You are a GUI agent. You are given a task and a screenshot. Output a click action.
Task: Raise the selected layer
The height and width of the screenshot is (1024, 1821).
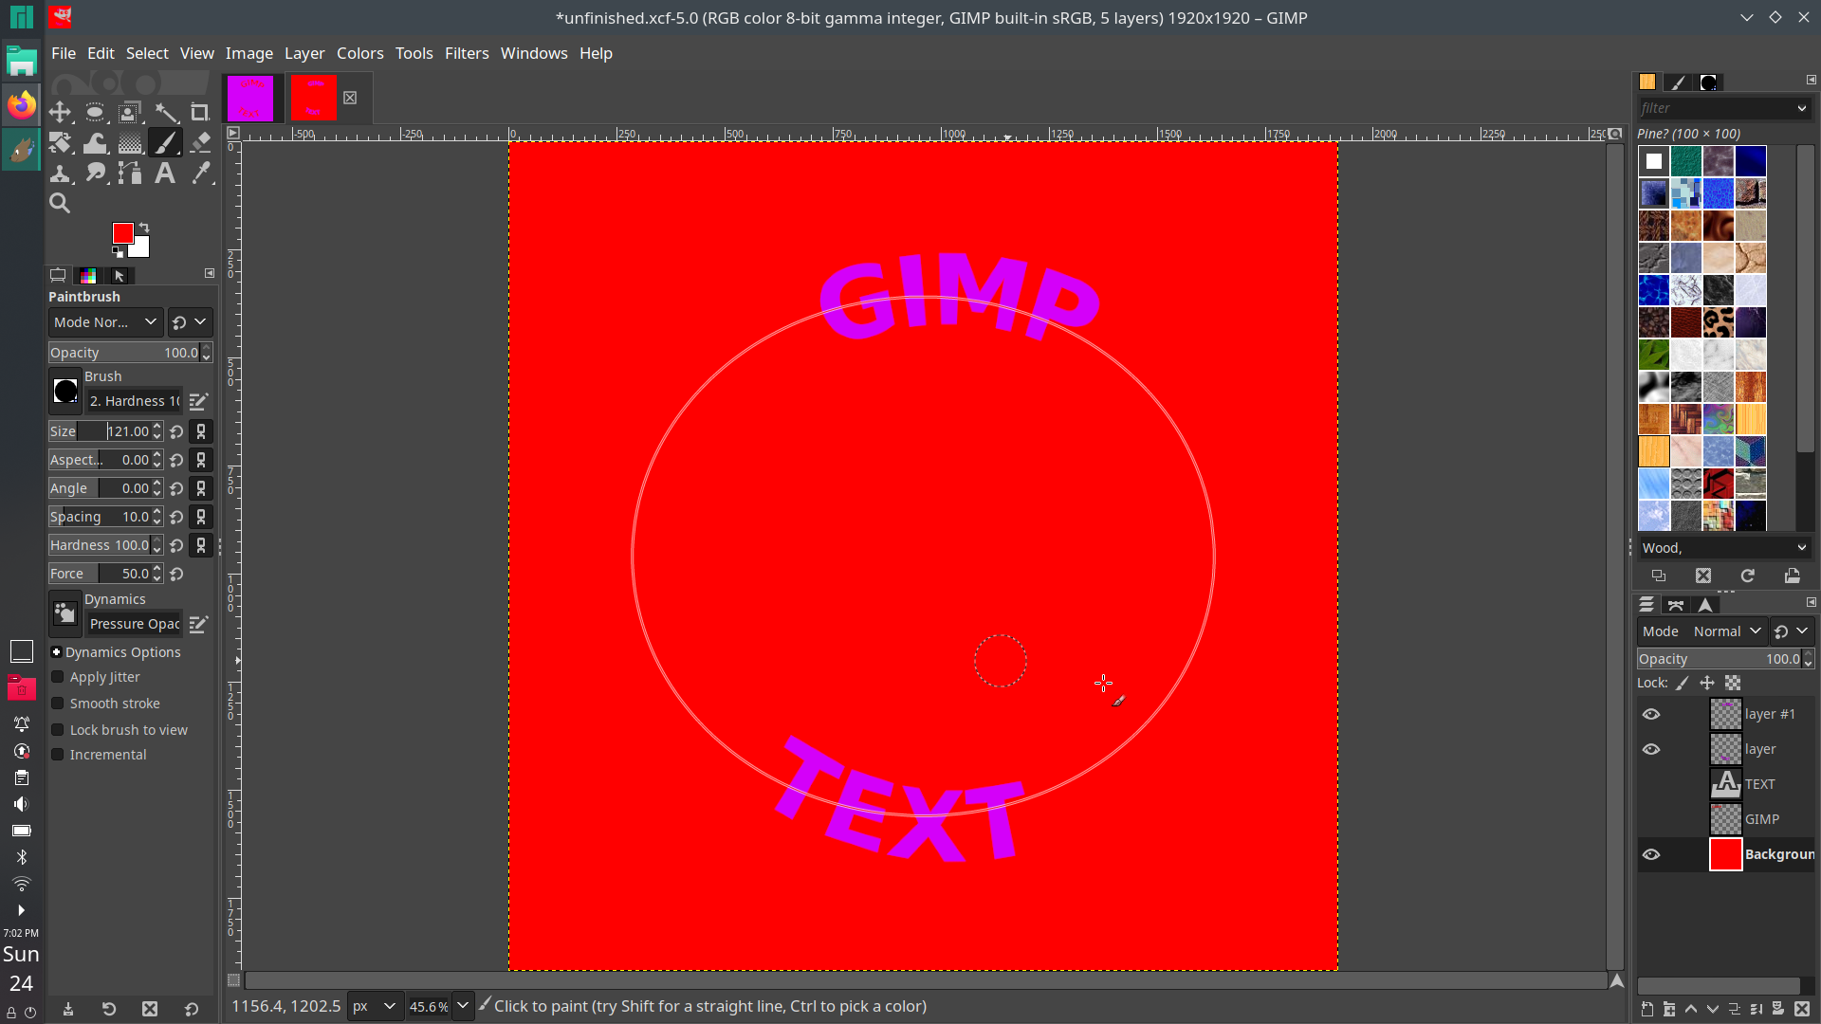tap(1691, 1010)
